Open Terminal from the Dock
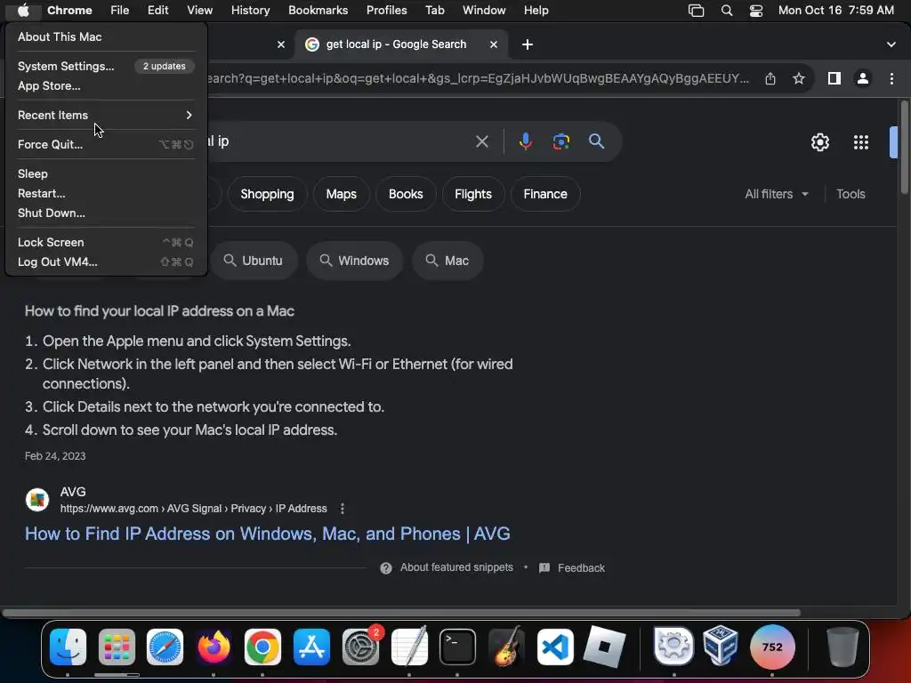Image resolution: width=911 pixels, height=683 pixels. tap(457, 647)
